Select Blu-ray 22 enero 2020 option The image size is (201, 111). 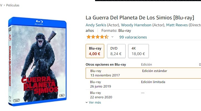[143, 95]
